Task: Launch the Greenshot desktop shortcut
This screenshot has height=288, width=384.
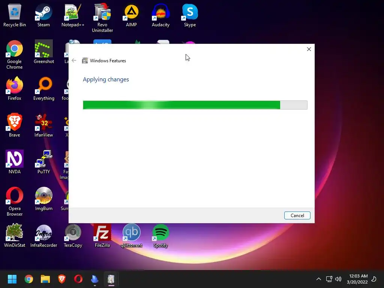Action: pyautogui.click(x=43, y=52)
